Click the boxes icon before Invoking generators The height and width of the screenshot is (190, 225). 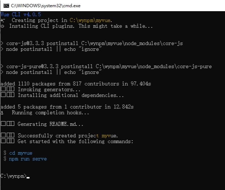(x=8, y=89)
